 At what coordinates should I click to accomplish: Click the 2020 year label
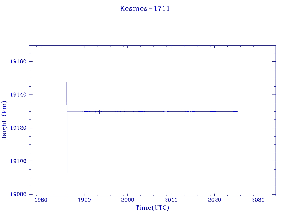[x=215, y=200]
